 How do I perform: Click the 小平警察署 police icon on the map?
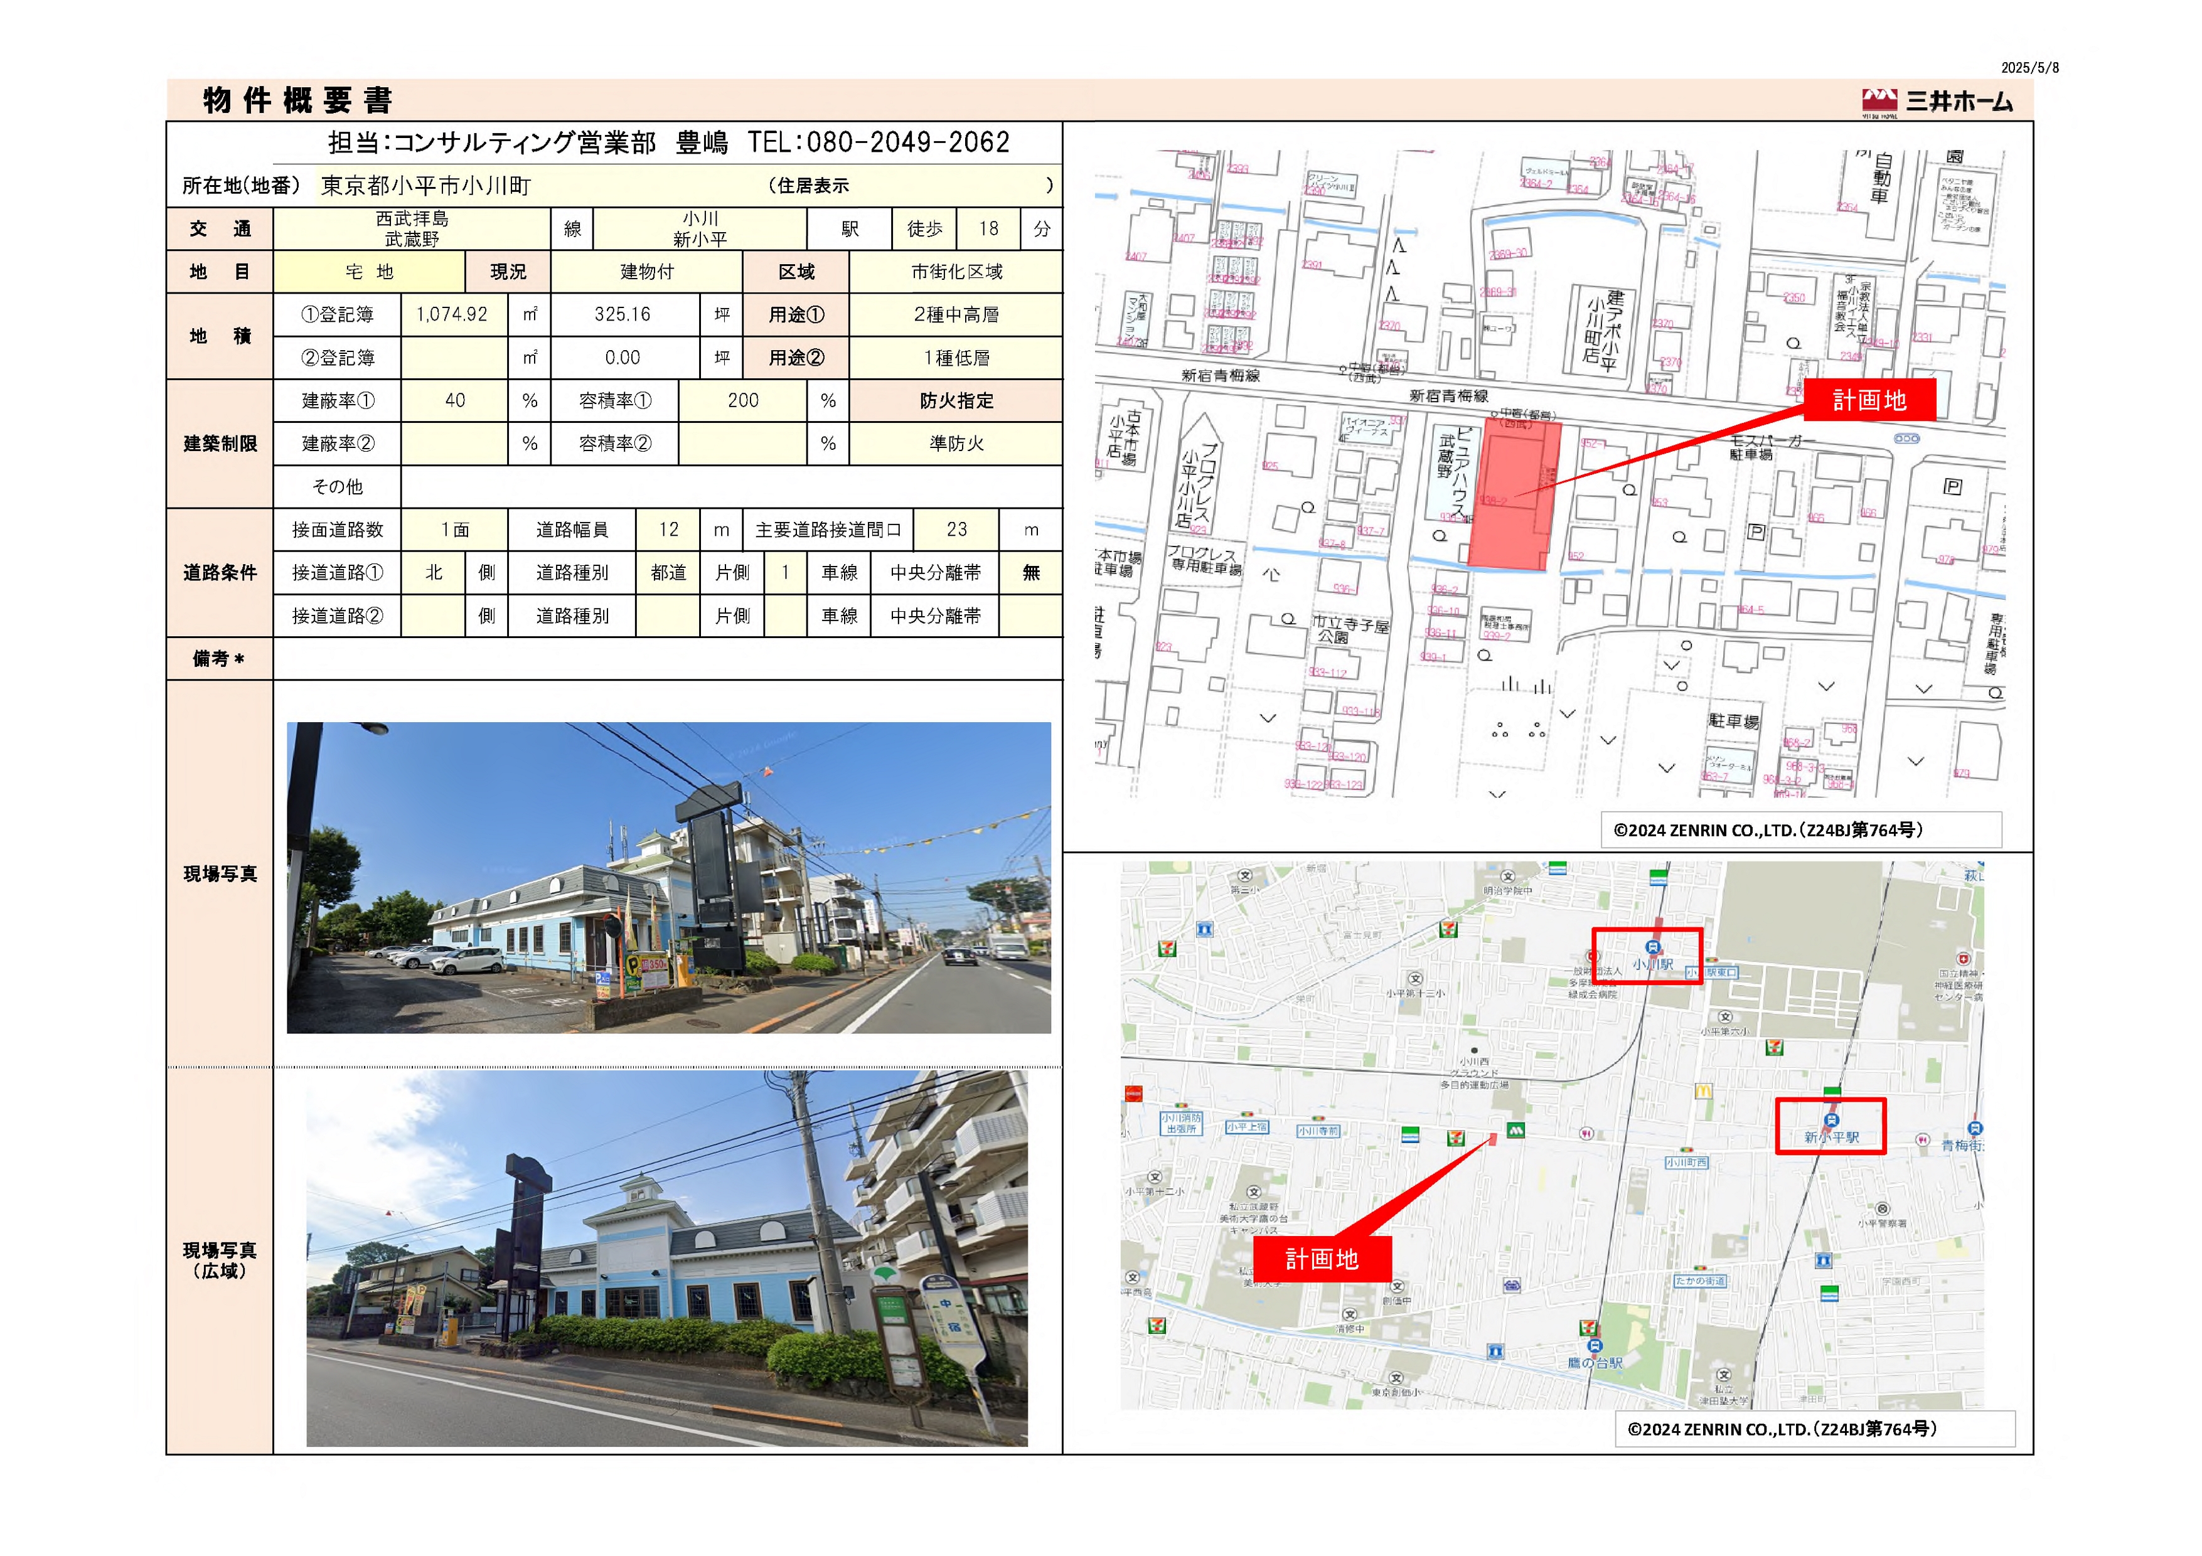(x=1883, y=1209)
